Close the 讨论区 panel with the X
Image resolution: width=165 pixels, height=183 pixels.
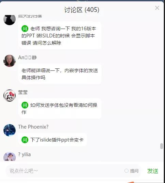point(157,8)
